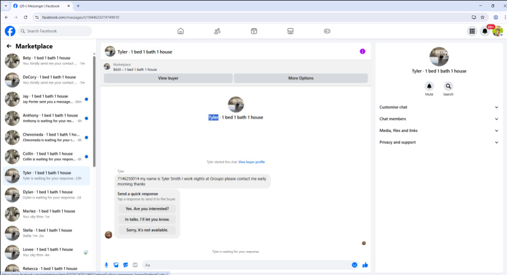Open the Marketplace storefront icon
Screen dimensions: 507x275
click(290, 31)
